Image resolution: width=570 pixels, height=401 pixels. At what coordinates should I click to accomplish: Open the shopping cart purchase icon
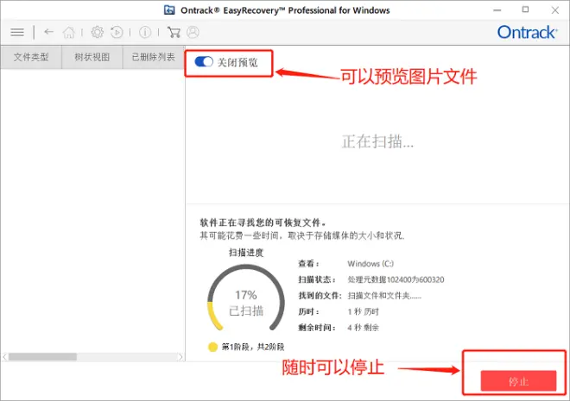pyautogui.click(x=174, y=32)
